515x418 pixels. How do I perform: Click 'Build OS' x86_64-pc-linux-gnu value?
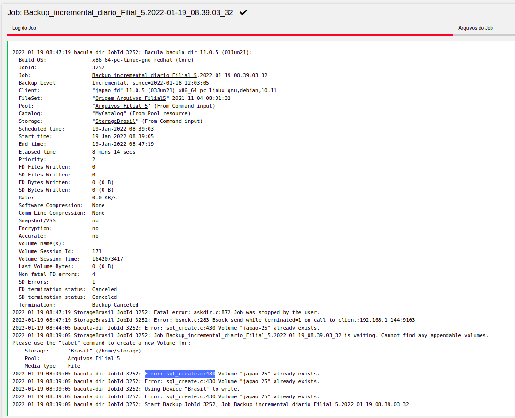click(143, 60)
